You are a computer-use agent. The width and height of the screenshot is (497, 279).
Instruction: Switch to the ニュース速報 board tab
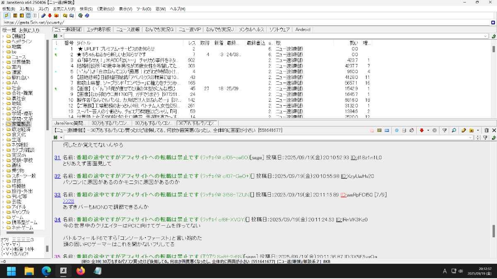click(128, 30)
